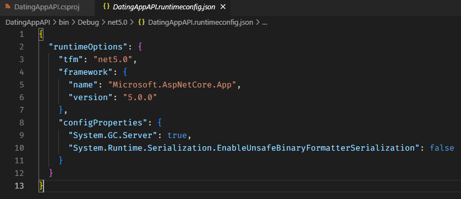The width and height of the screenshot is (461, 199).
Task: Click the JSON braces icon on runtimeconfig tab
Action: 106,7
